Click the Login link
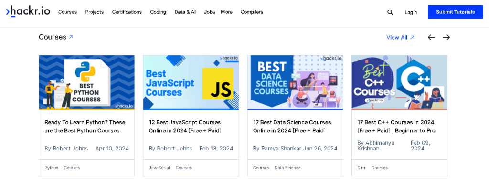This screenshot has height=180, width=489. point(411,12)
